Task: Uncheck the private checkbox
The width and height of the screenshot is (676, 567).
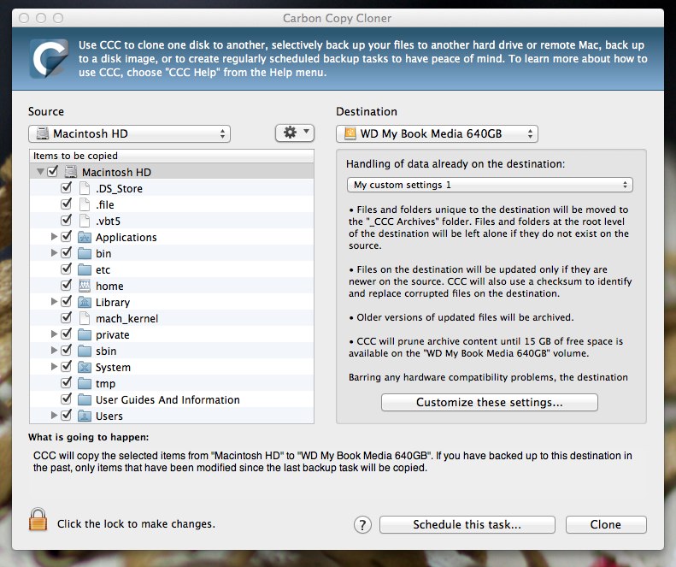Action: click(x=66, y=334)
